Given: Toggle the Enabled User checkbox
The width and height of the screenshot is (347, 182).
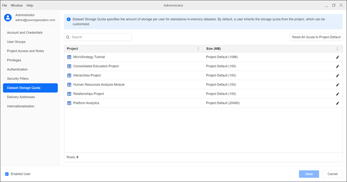Looking at the screenshot, I should [x=7, y=174].
